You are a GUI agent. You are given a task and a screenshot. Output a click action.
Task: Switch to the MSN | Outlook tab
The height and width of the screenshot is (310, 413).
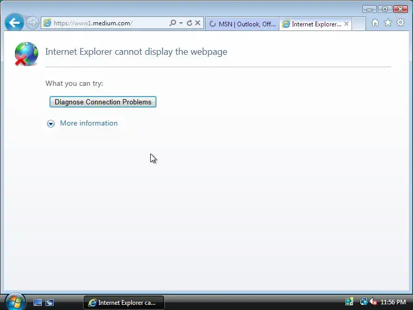coord(242,24)
